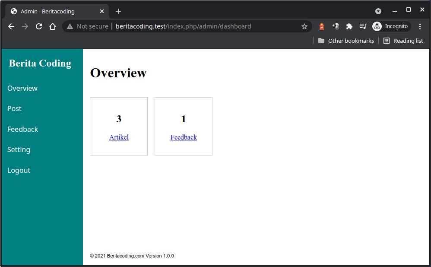
Task: Switch to the Post menu item
Action: tap(14, 108)
